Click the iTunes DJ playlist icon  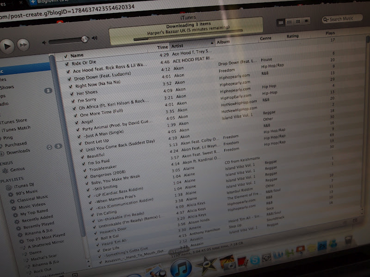point(9,187)
